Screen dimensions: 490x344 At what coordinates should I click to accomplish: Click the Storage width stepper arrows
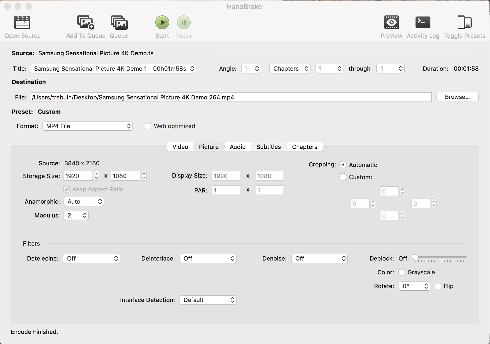coord(97,176)
